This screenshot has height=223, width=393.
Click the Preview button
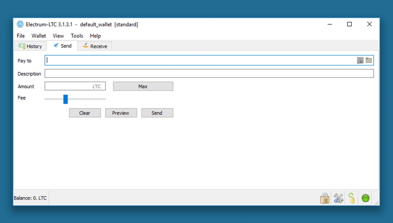(x=121, y=113)
